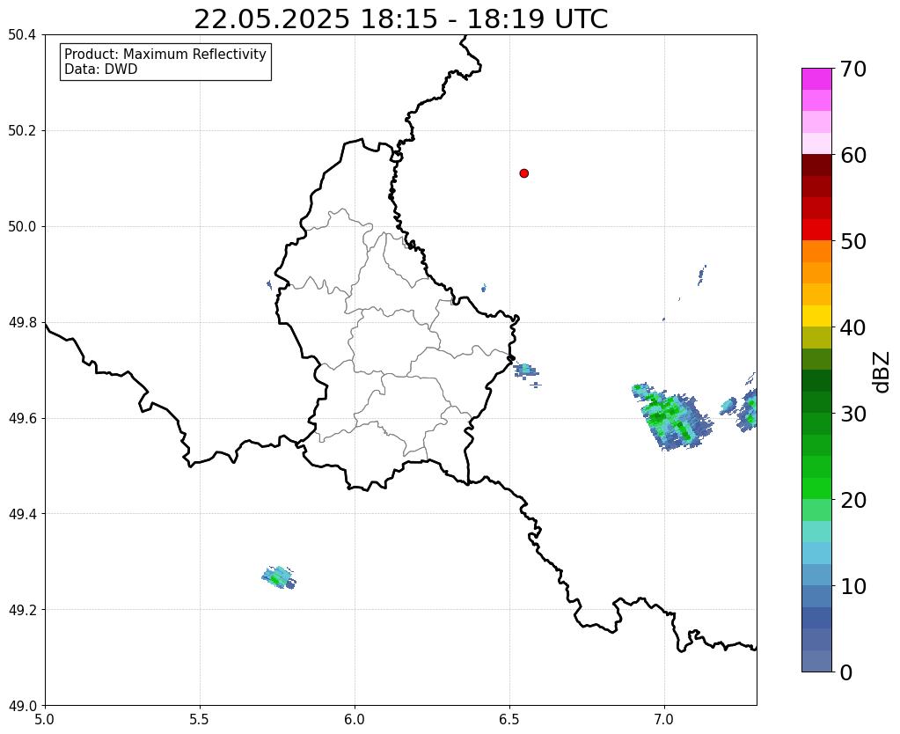Click the 70 tick on colorbar
The image size is (900, 734).
[x=853, y=69]
